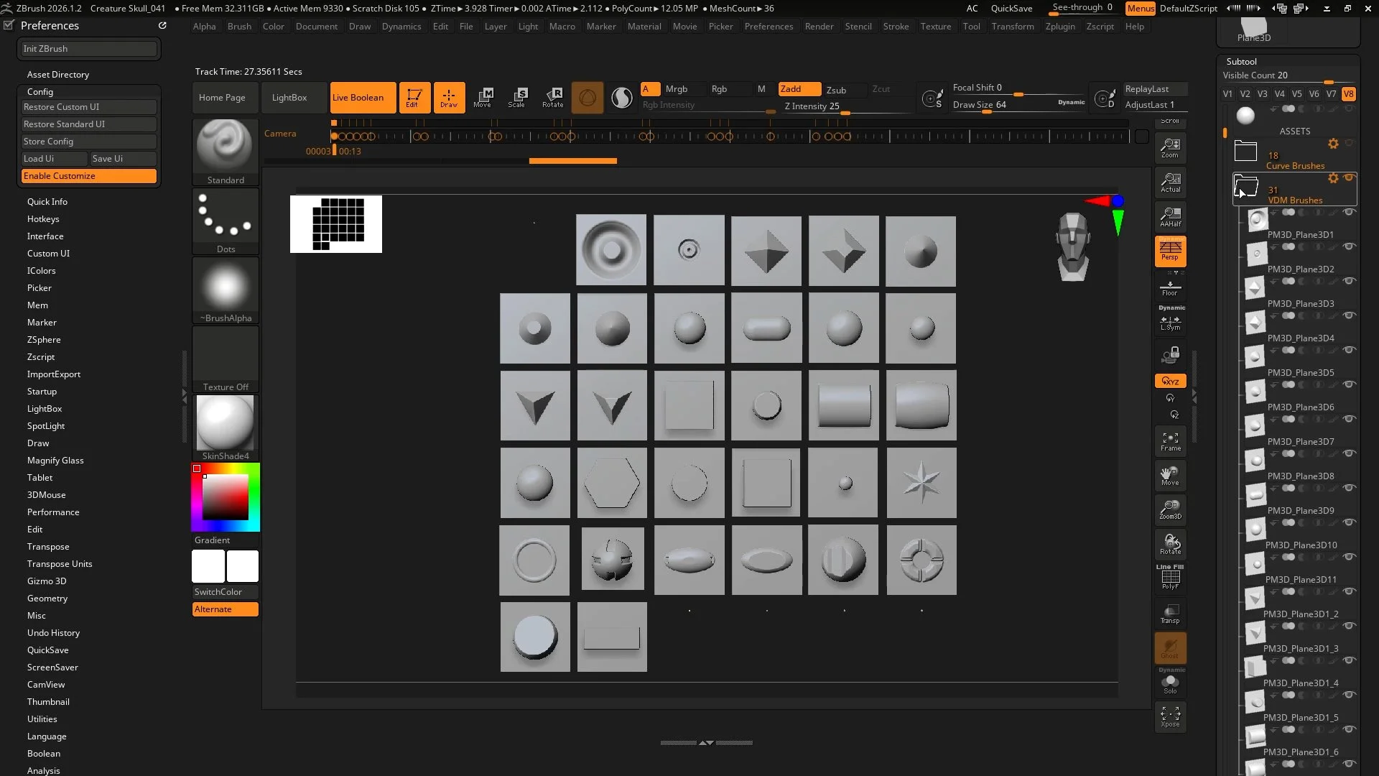1379x776 pixels.
Task: Open the Stroke menu
Action: (896, 27)
